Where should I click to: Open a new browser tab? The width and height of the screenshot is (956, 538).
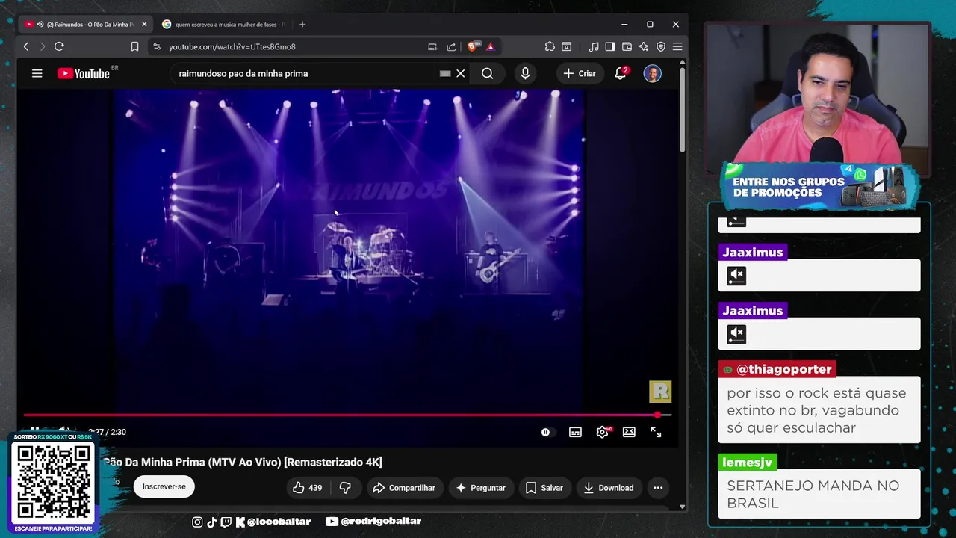(302, 24)
